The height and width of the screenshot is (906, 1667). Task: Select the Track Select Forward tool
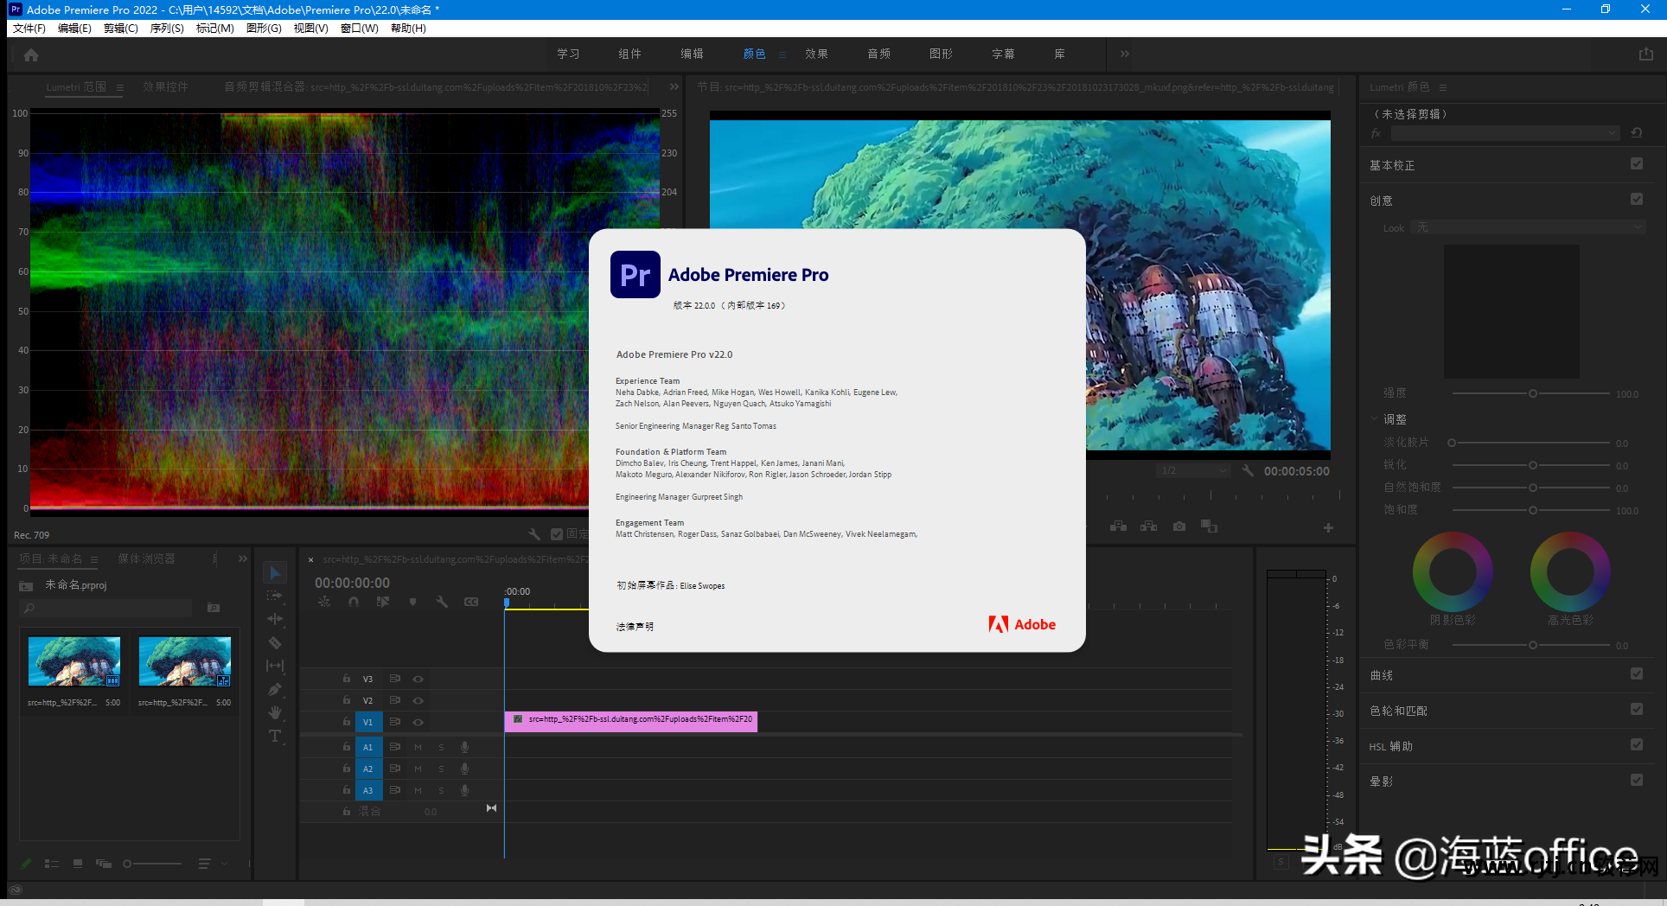coord(275,596)
